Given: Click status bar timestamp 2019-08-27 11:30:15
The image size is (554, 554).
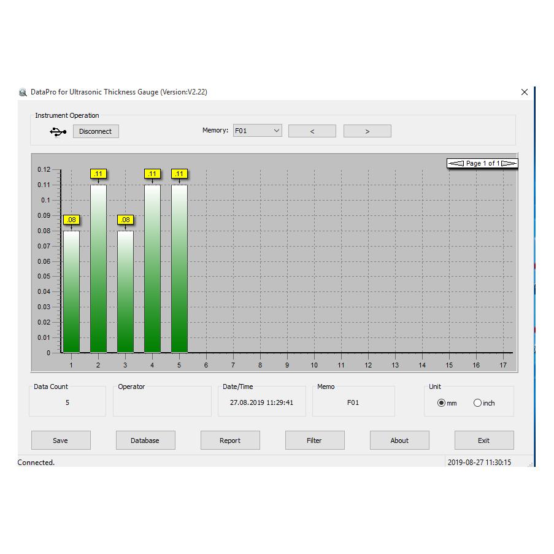Looking at the screenshot, I should pyautogui.click(x=479, y=463).
